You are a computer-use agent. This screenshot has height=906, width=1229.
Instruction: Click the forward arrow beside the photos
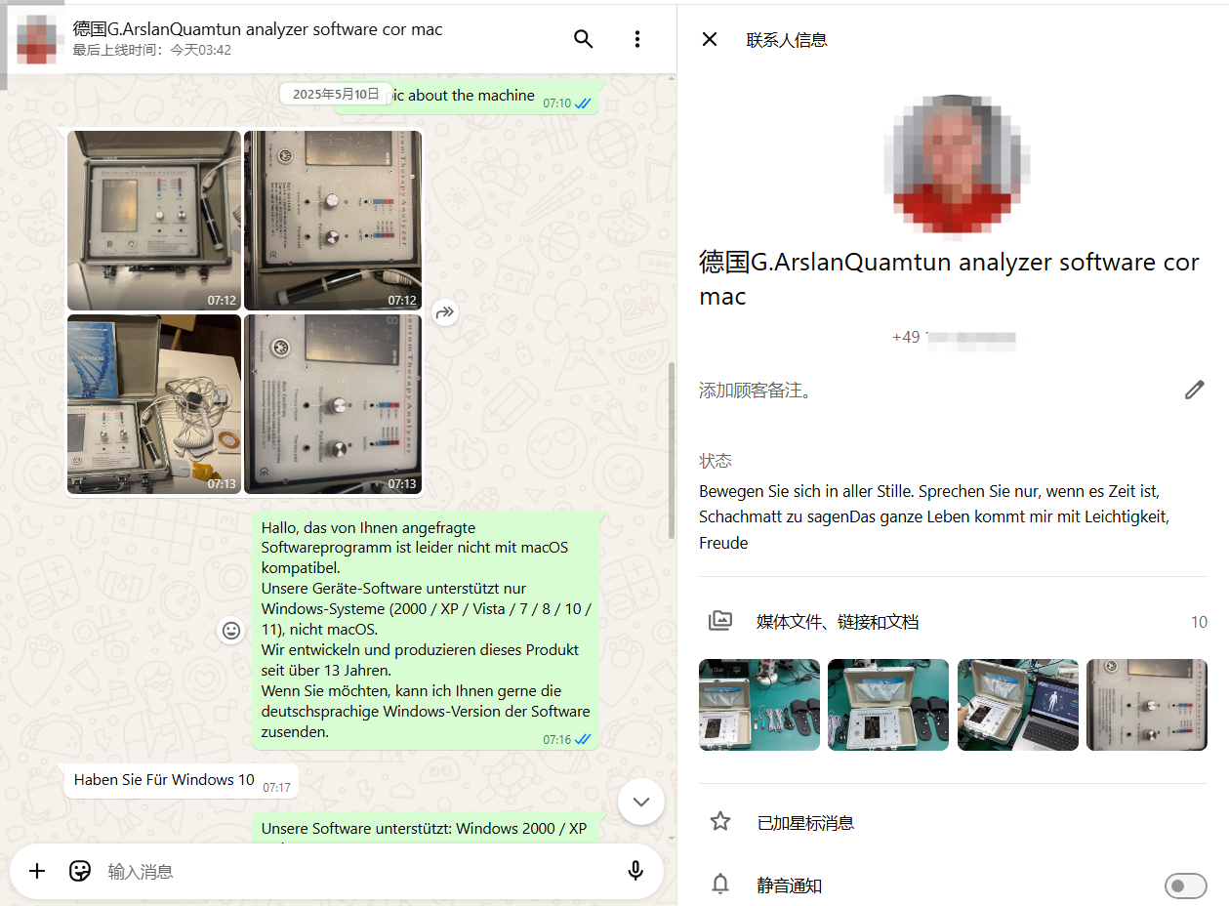[445, 312]
